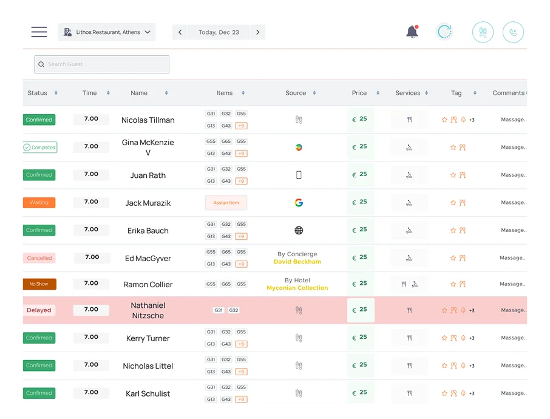This screenshot has width=550, height=419.
Task: Click walk-in source icon for Nicolas Tillman
Action: pyautogui.click(x=299, y=120)
